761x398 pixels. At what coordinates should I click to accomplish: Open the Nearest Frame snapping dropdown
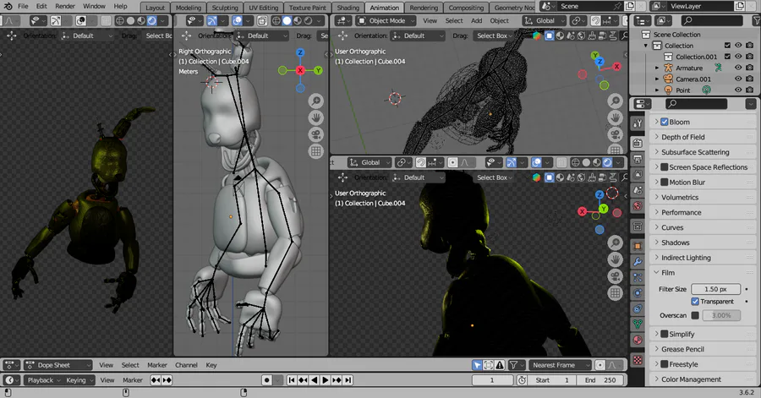pyautogui.click(x=560, y=365)
